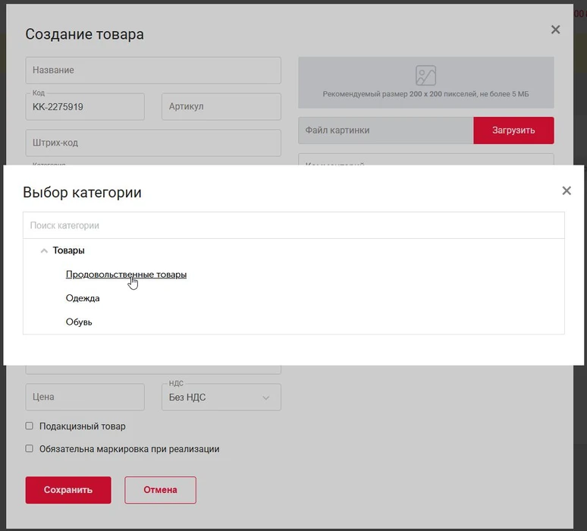Focus the Цена price field
Screen dimensions: 587x531
tap(85, 397)
